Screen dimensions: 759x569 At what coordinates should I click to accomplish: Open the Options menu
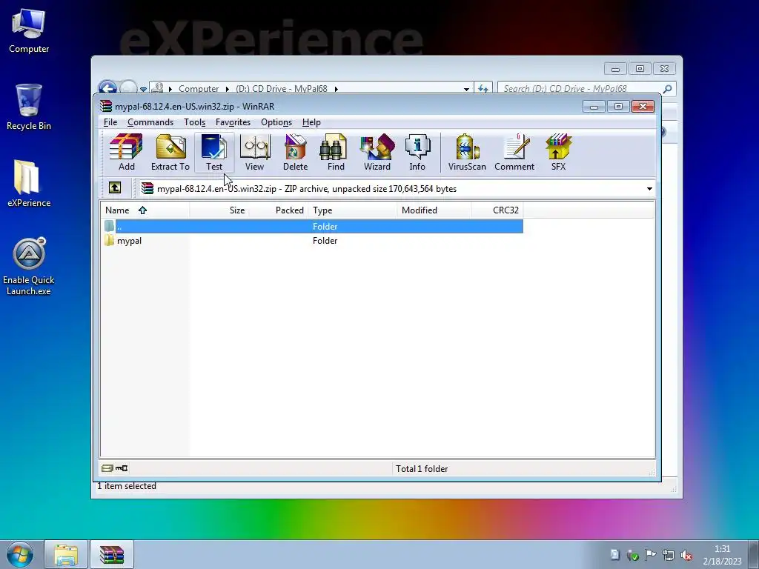pos(276,122)
